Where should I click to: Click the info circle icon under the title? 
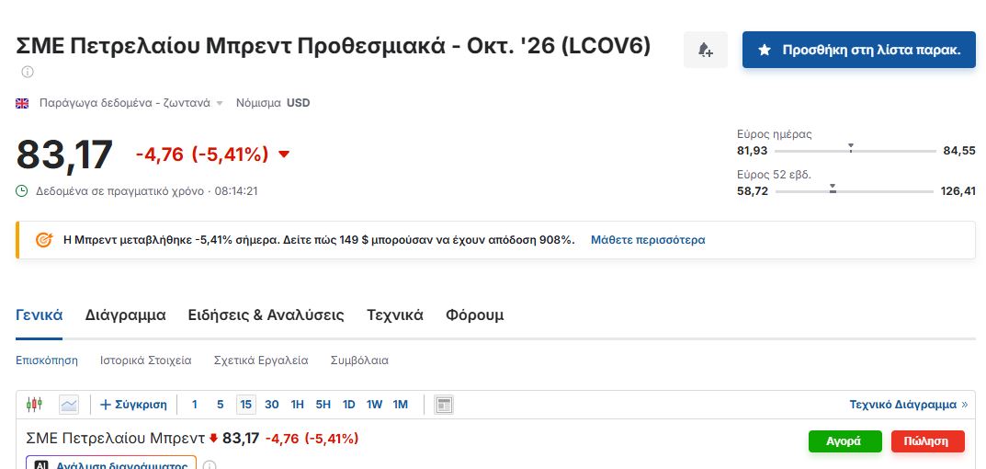point(27,72)
